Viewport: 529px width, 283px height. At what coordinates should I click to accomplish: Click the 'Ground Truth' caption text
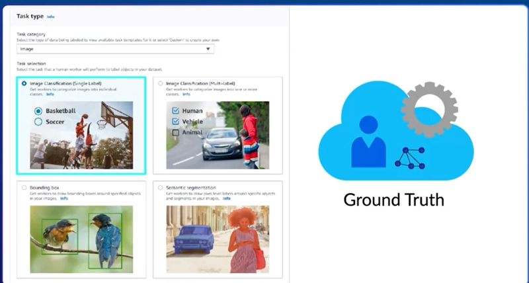click(393, 200)
